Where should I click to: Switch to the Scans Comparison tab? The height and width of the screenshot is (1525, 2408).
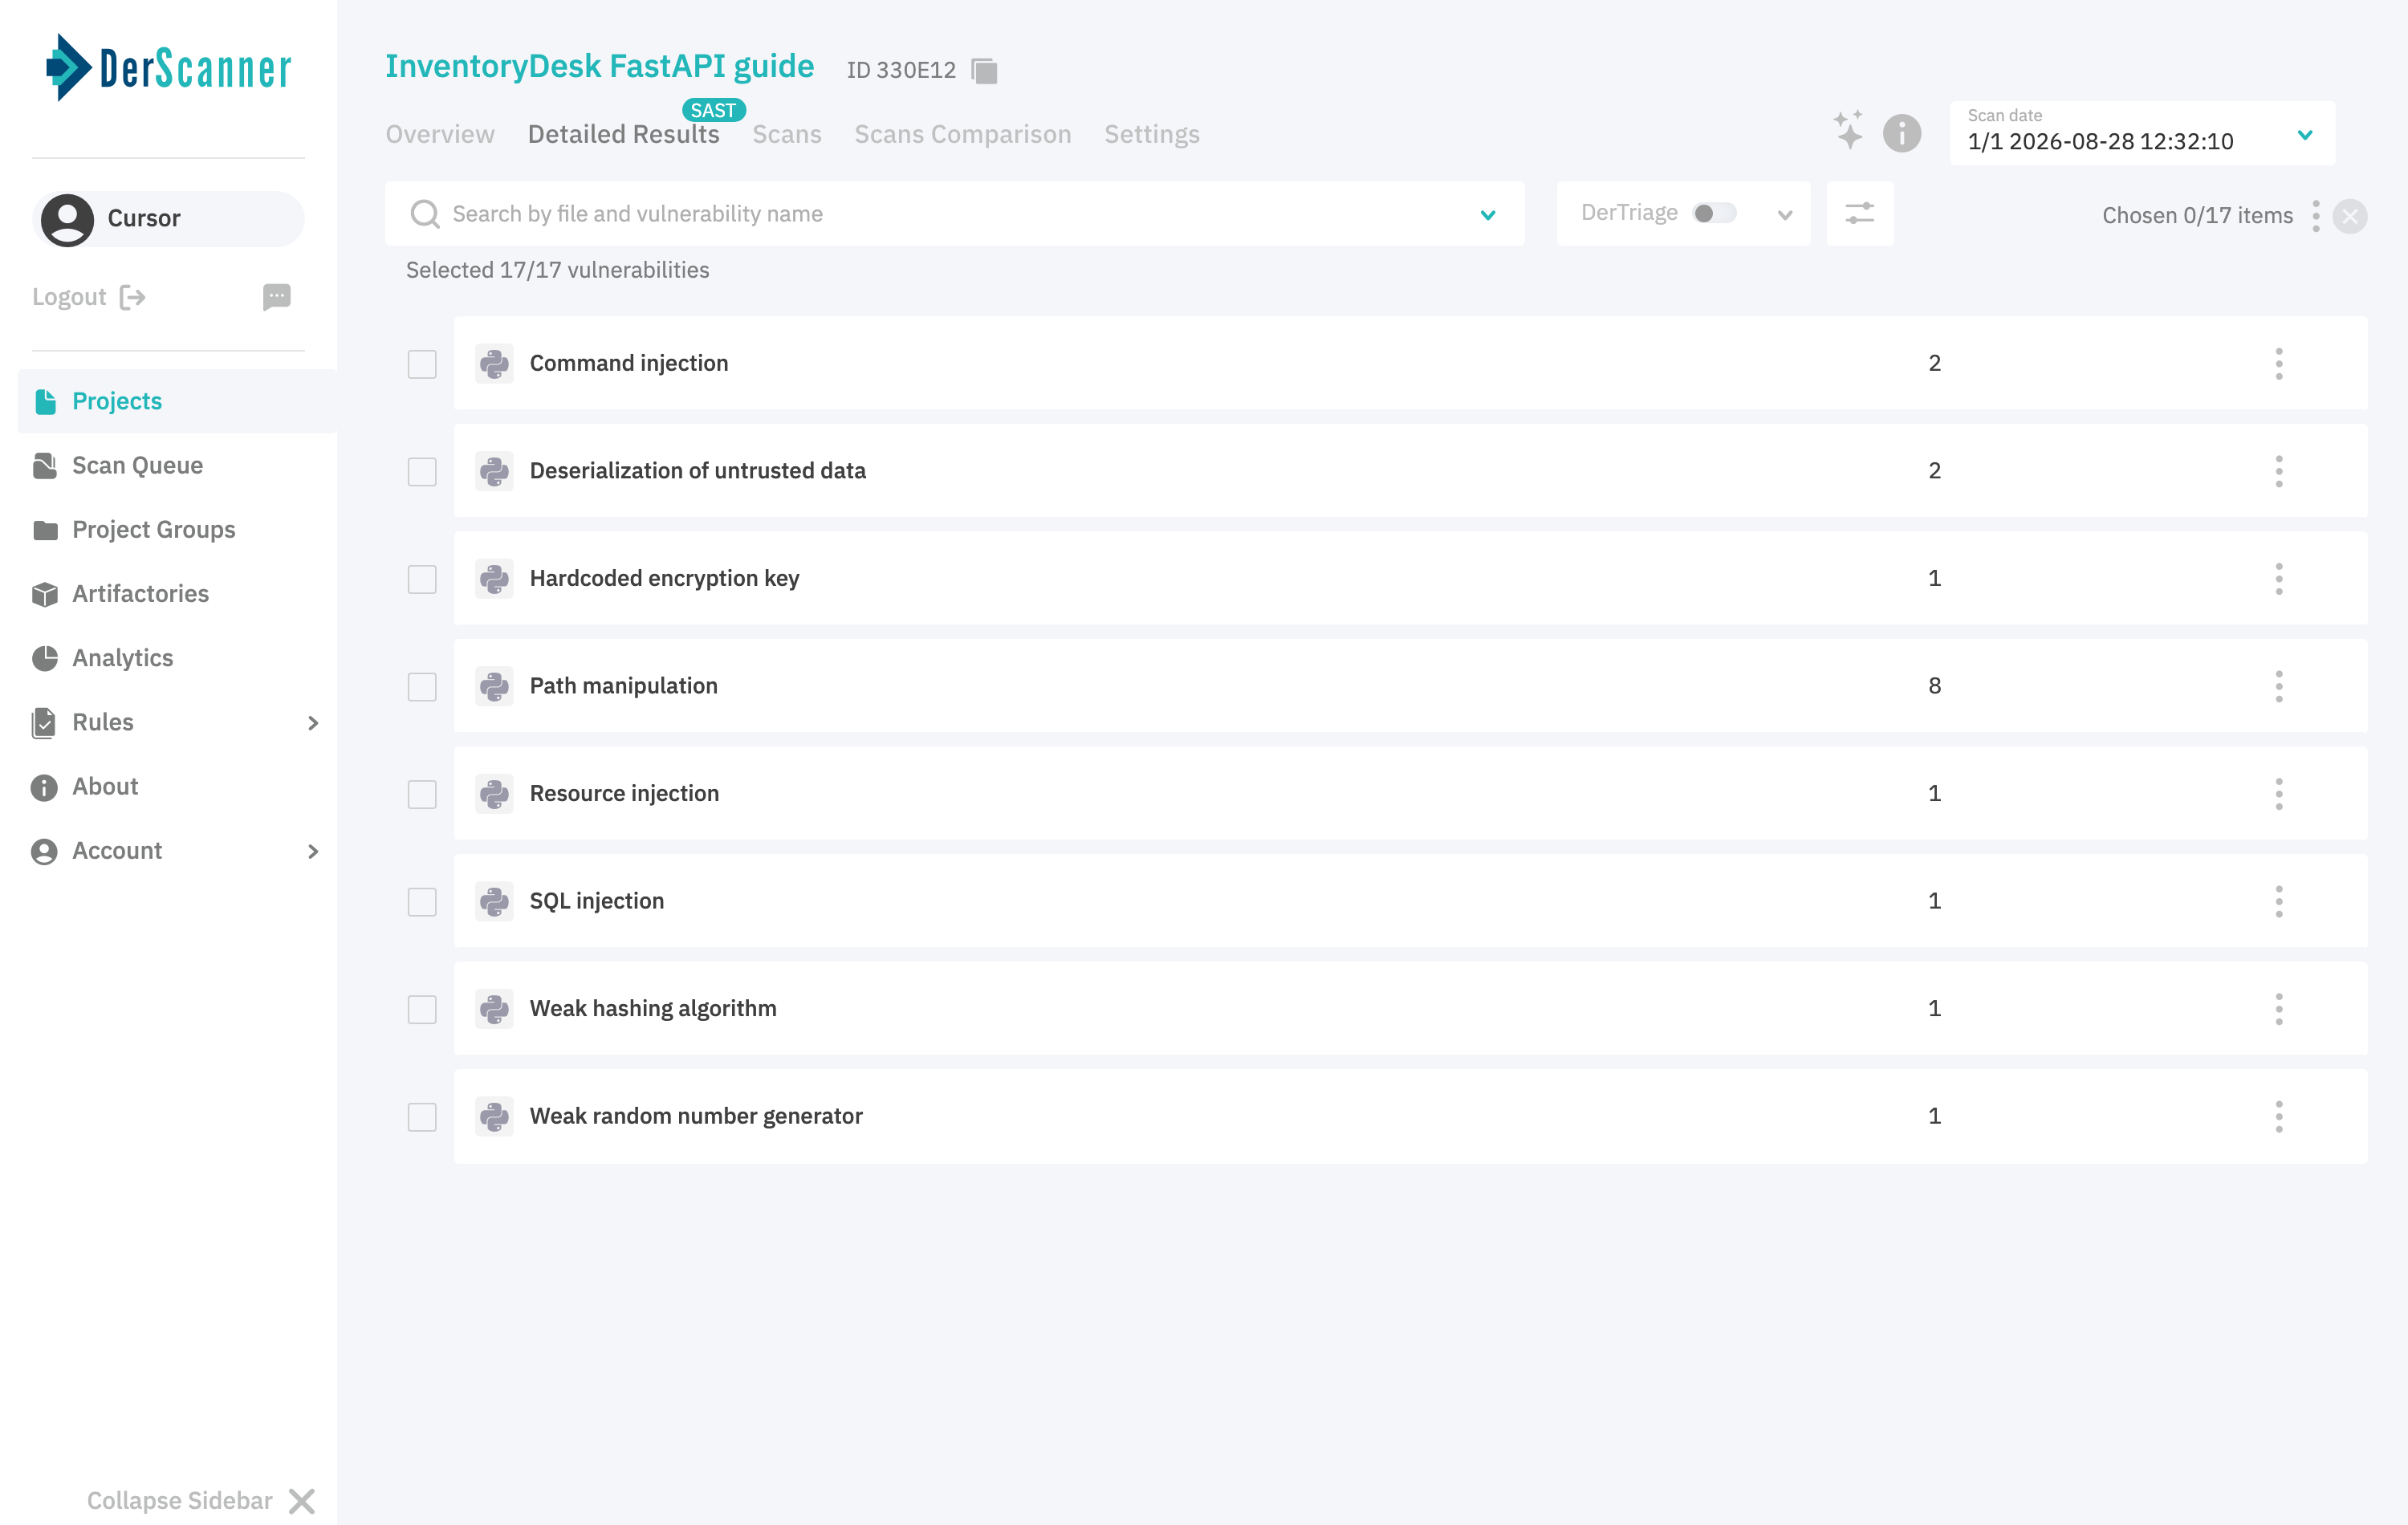point(963,134)
